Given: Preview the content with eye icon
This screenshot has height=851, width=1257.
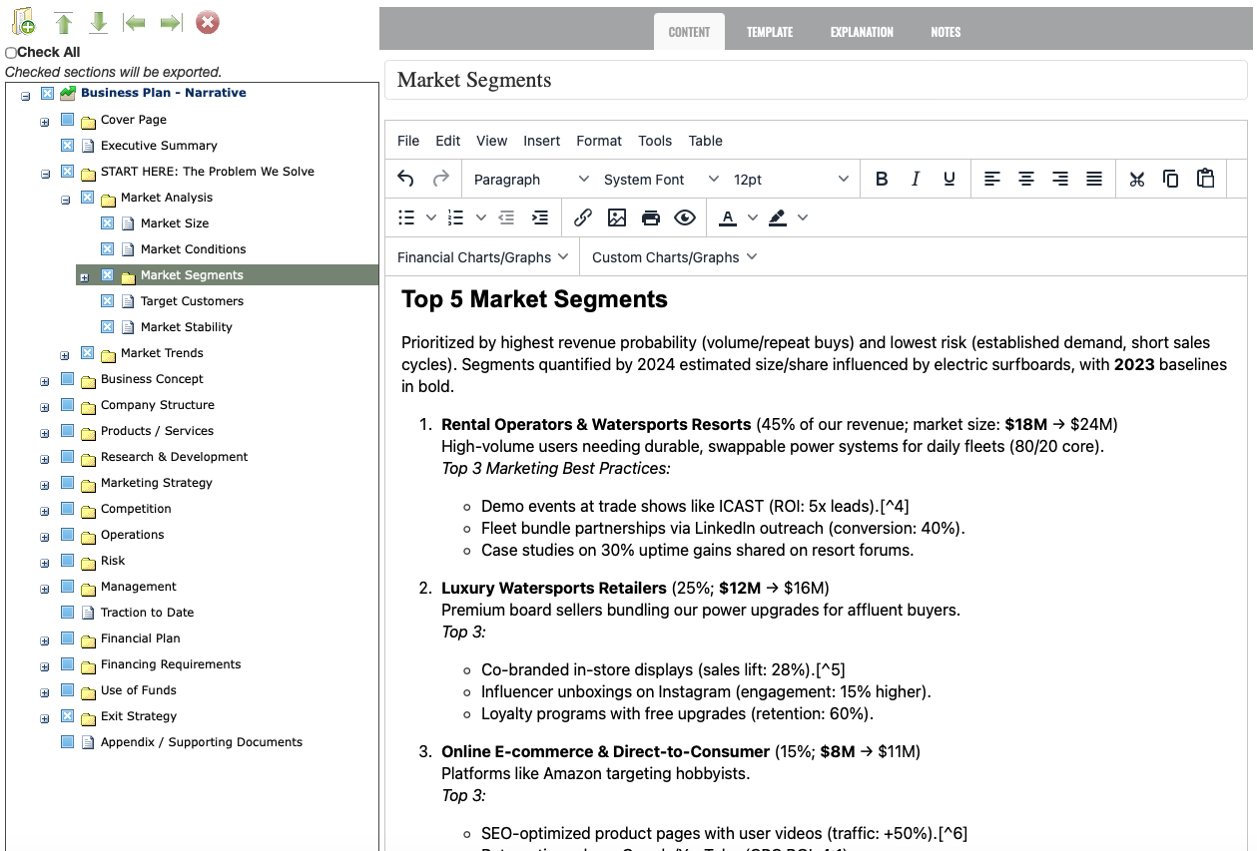Looking at the screenshot, I should 685,217.
